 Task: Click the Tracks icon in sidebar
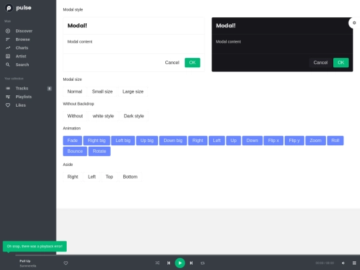pos(8,89)
